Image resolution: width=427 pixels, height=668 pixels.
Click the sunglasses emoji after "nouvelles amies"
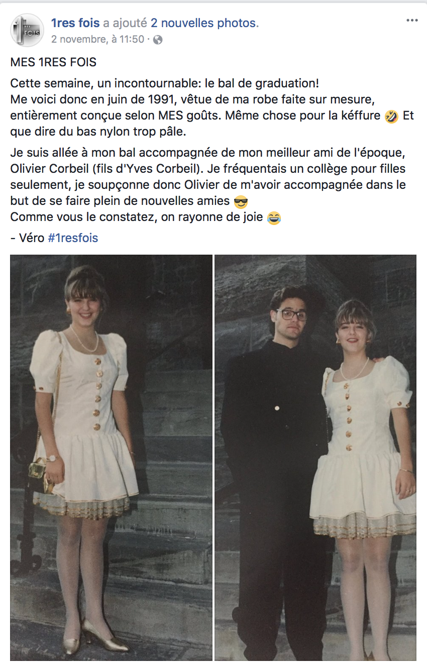pyautogui.click(x=241, y=202)
